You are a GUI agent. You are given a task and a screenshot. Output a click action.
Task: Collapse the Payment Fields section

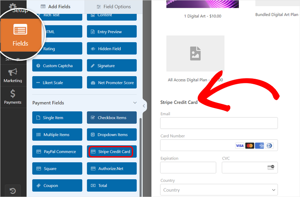pos(135,103)
